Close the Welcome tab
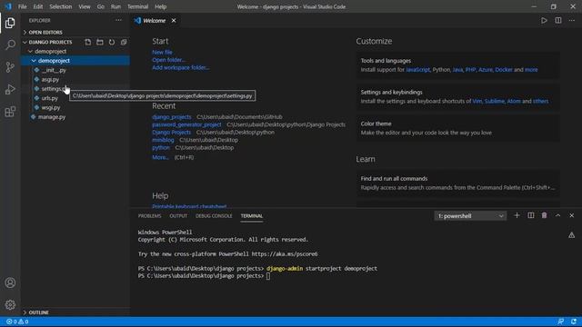 pyautogui.click(x=174, y=20)
